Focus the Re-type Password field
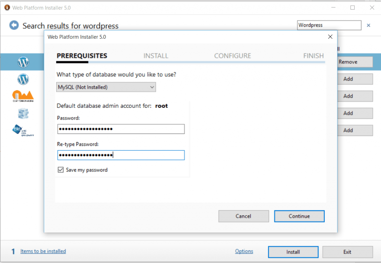 (x=121, y=155)
